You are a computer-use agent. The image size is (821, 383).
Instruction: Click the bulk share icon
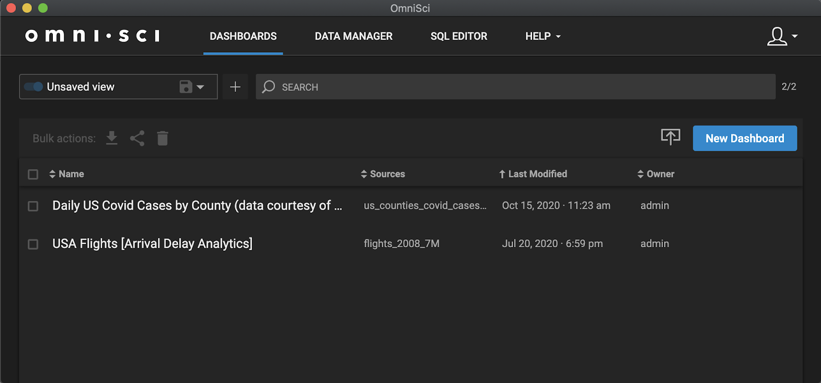pyautogui.click(x=137, y=138)
